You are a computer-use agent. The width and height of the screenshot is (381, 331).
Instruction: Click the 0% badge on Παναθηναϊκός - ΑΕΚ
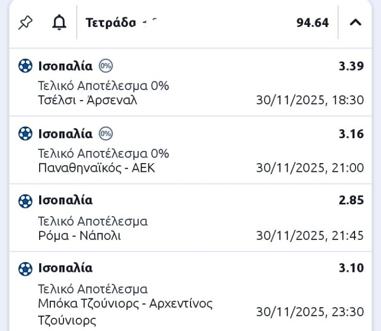pos(106,134)
